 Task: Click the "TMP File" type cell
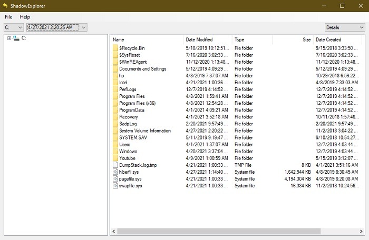click(243, 165)
